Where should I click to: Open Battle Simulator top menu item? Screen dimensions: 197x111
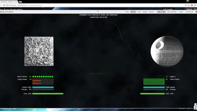coord(168,9)
